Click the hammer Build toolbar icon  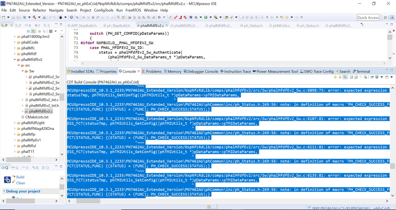pyautogui.click(x=34, y=17)
